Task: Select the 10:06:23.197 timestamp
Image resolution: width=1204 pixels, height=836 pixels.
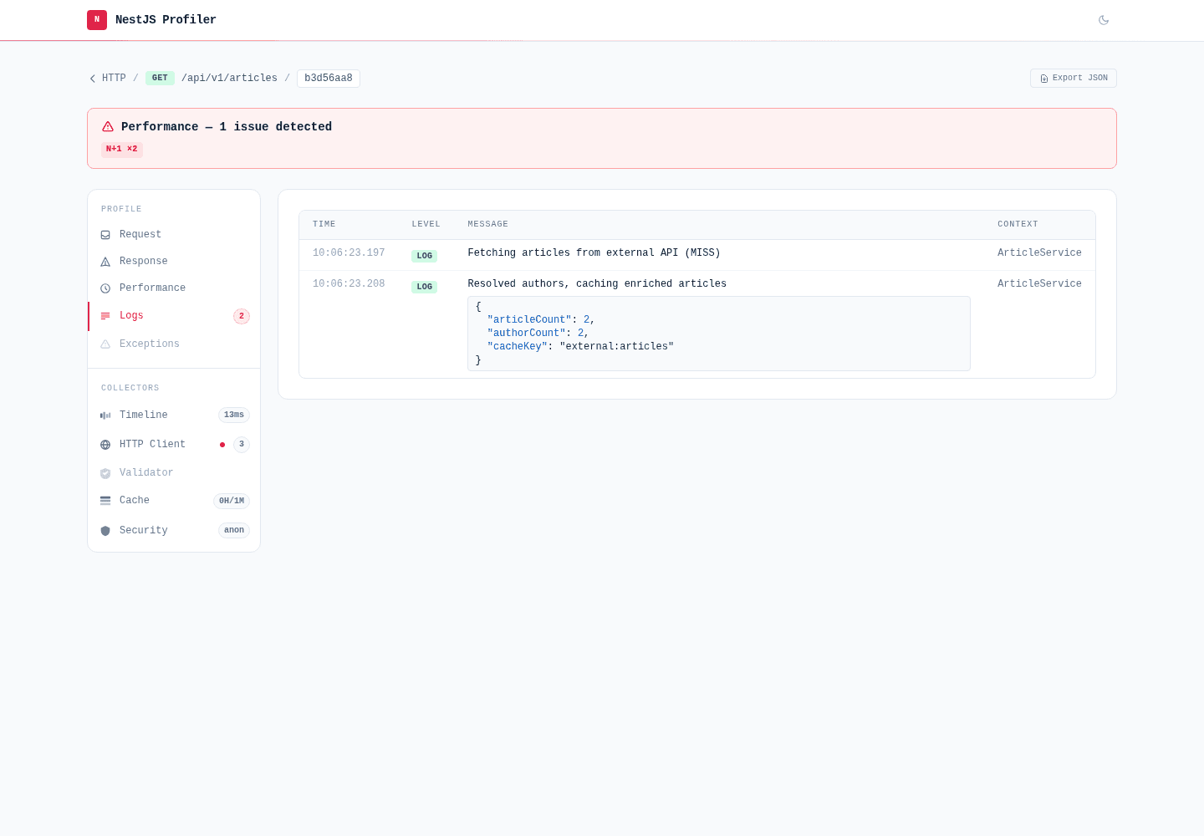Action: click(349, 253)
